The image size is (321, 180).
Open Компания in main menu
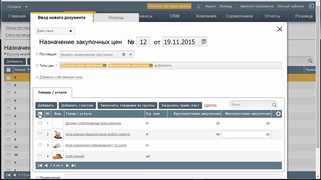click(x=206, y=16)
